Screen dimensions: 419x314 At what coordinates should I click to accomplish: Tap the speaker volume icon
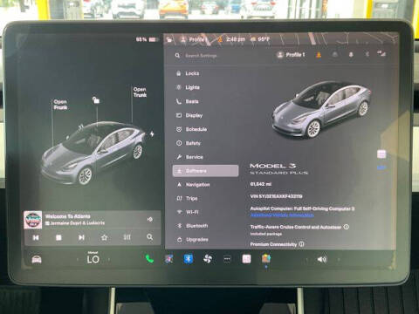pyautogui.click(x=322, y=259)
